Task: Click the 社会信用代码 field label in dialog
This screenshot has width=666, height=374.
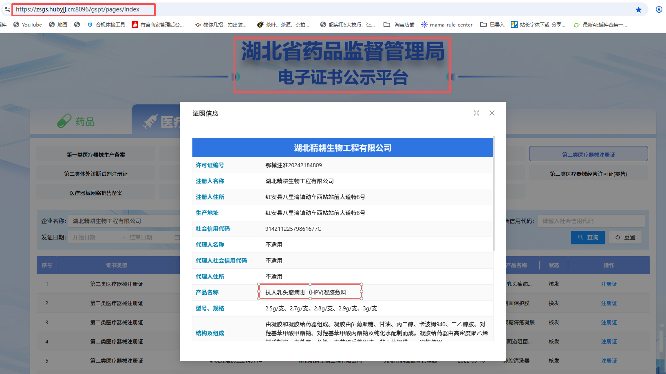Action: coord(213,229)
